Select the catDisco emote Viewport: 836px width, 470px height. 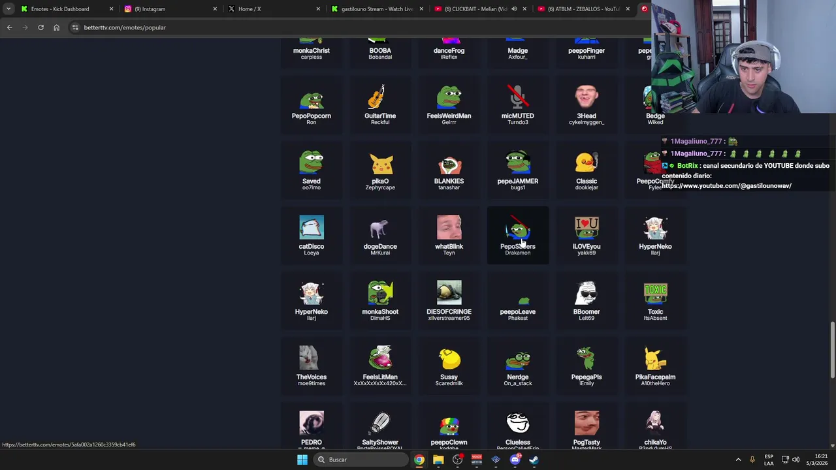(x=312, y=235)
